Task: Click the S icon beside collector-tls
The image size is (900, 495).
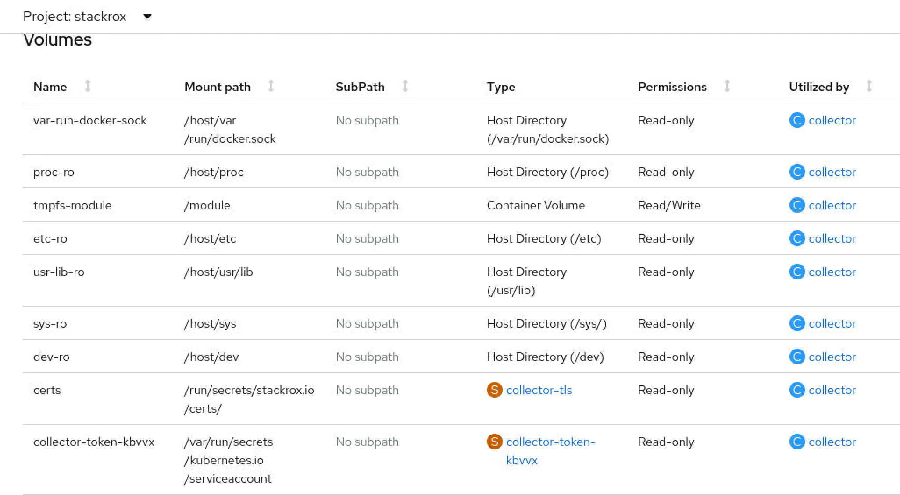Action: tap(494, 390)
